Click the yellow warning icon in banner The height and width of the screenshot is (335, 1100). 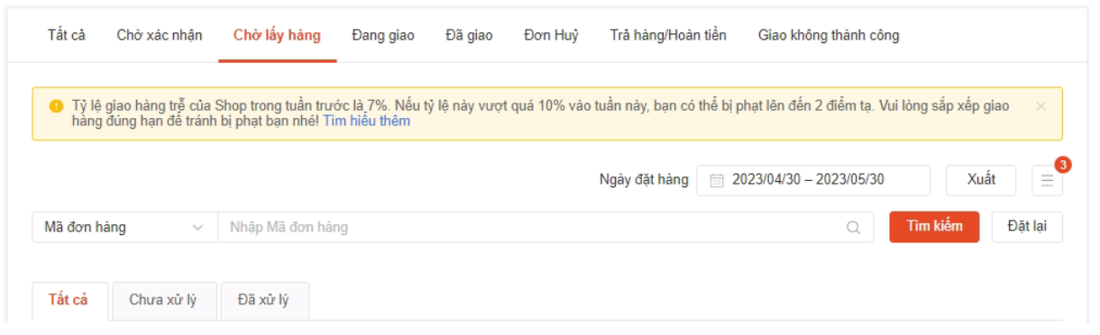pyautogui.click(x=56, y=106)
